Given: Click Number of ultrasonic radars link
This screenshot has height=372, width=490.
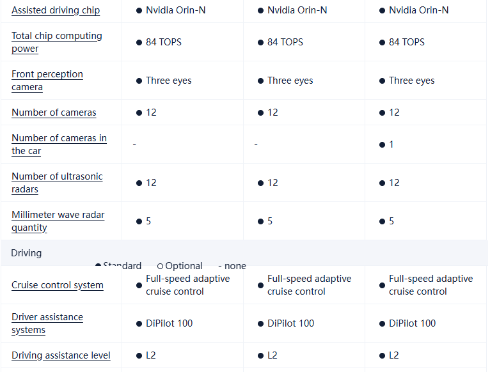Looking at the screenshot, I should coord(57,183).
